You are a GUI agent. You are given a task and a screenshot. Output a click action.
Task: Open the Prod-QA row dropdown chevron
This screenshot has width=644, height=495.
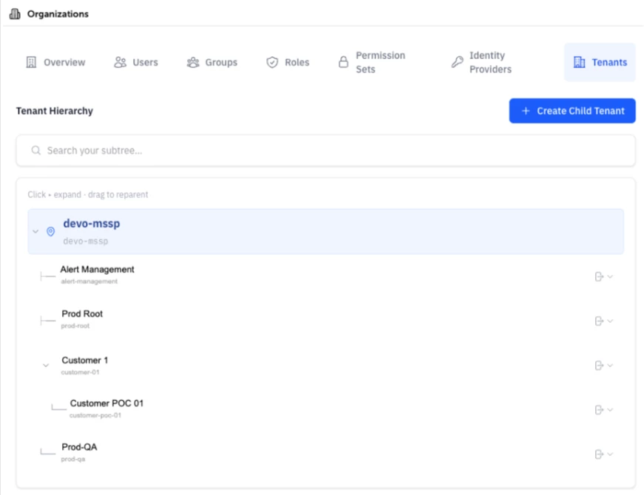[610, 454]
